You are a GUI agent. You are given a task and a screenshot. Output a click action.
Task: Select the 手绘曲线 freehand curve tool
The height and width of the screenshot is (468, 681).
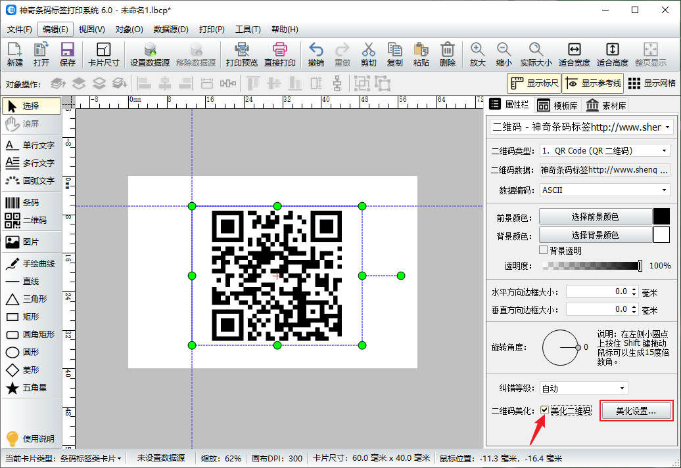[31, 264]
